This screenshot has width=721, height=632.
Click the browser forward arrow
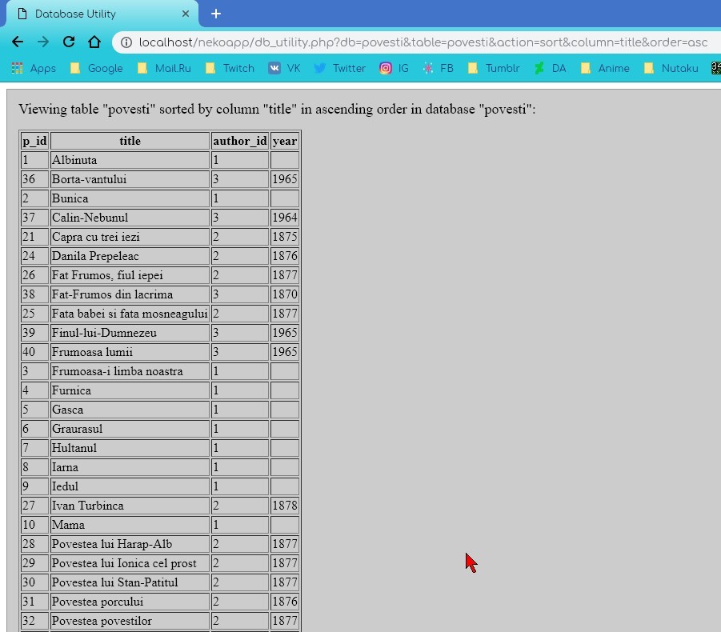(x=43, y=42)
